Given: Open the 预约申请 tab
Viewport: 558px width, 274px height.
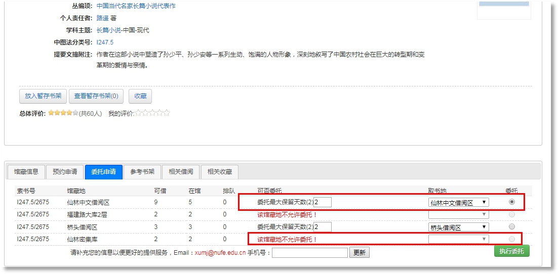Looking at the screenshot, I should click(65, 172).
